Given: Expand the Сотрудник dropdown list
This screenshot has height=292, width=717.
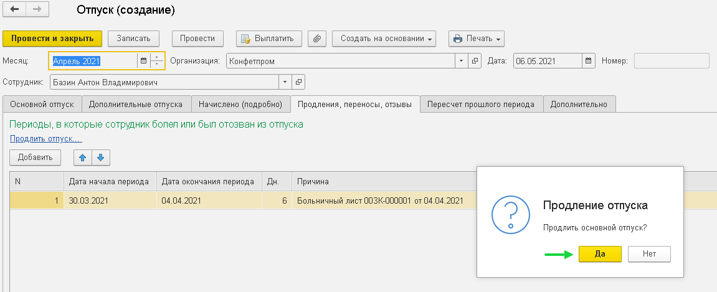Looking at the screenshot, I should [285, 82].
